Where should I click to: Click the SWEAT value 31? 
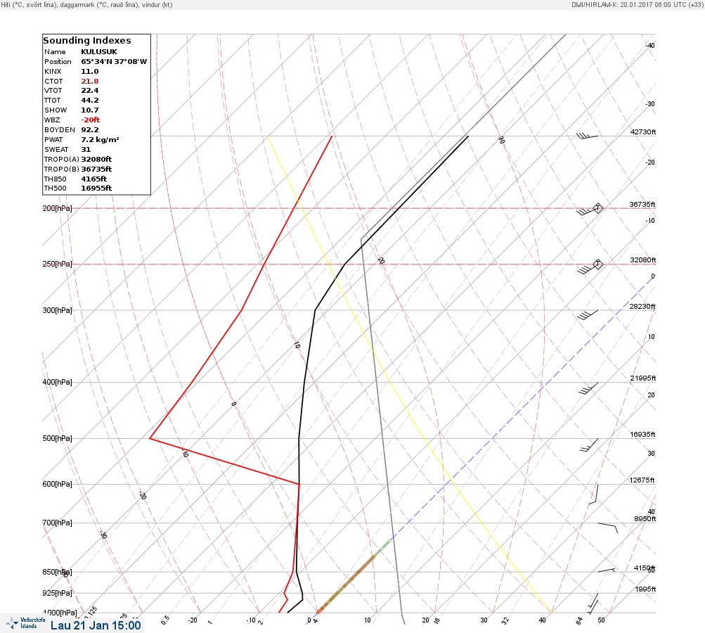(x=86, y=149)
